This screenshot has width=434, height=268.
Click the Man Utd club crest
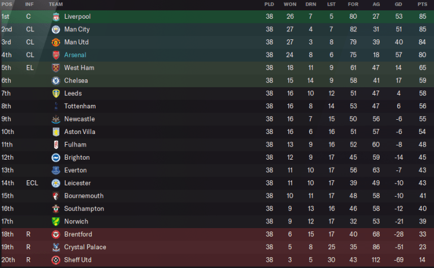[55, 42]
